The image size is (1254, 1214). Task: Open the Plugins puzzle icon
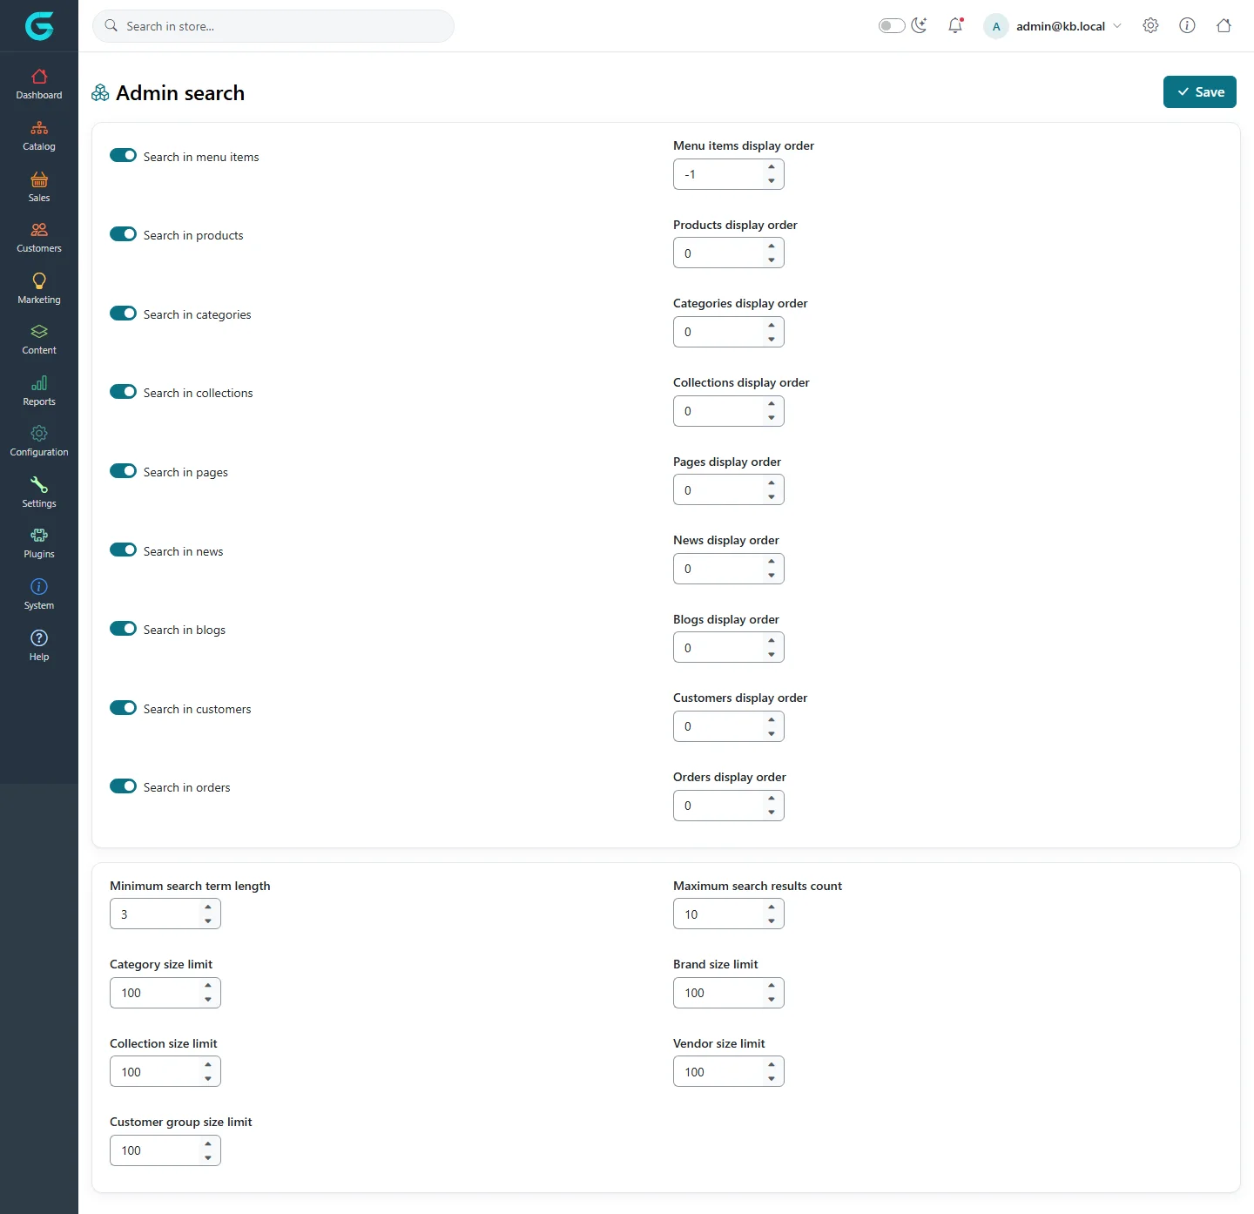click(x=39, y=536)
